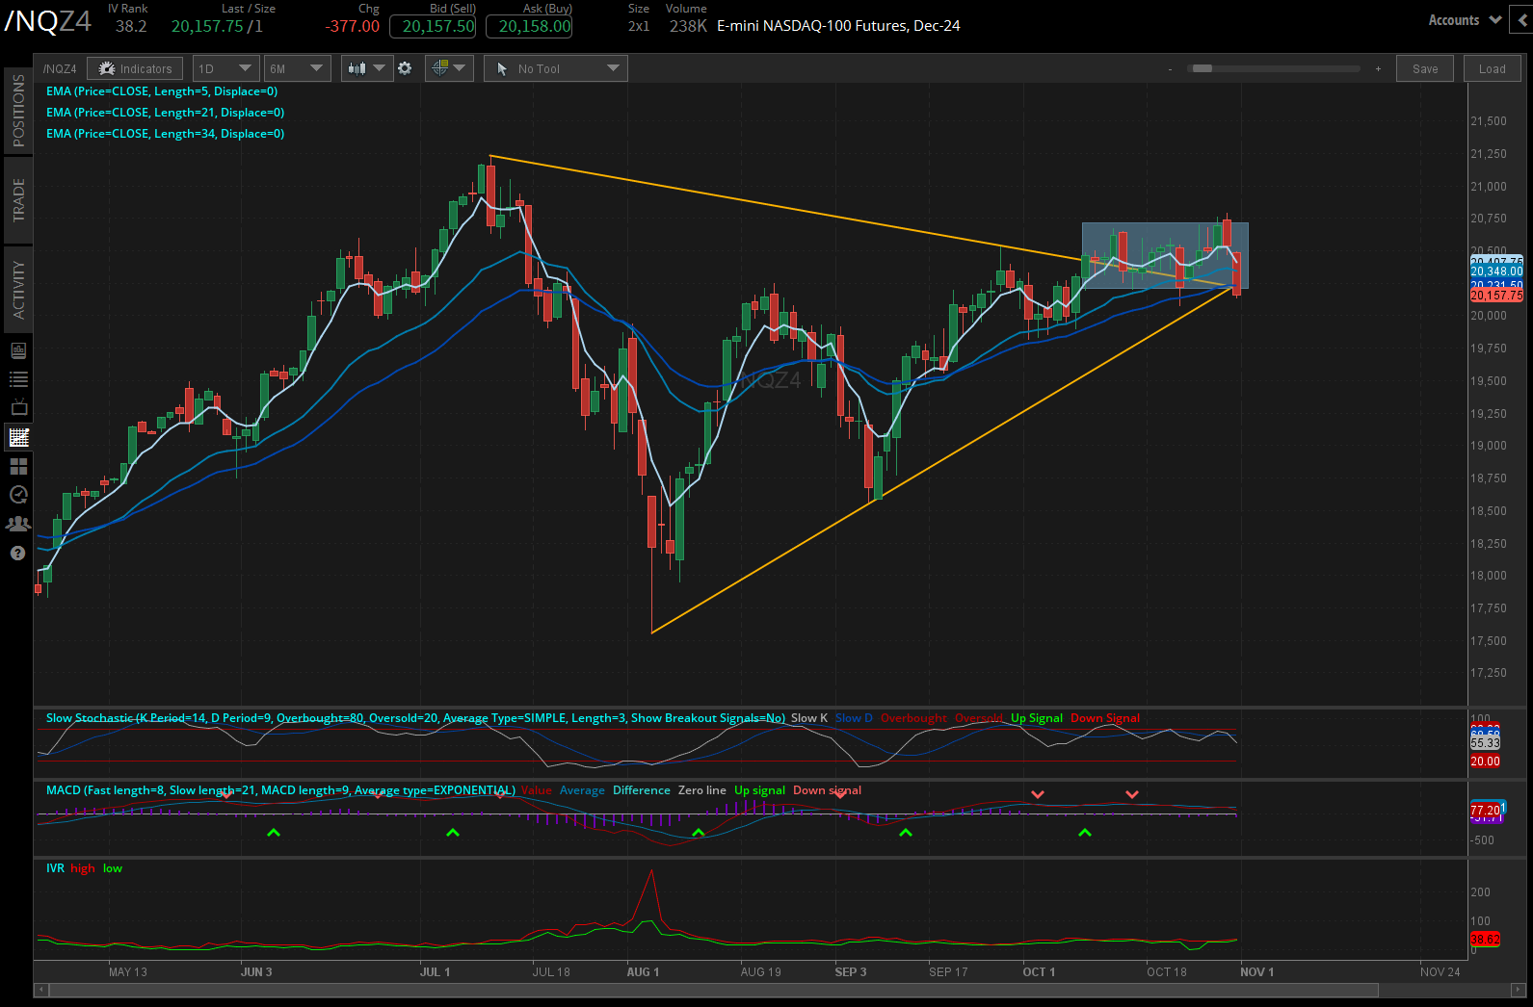The image size is (1533, 1007).
Task: Click the /NQZ4 symbol label in toolbar
Action: [60, 68]
